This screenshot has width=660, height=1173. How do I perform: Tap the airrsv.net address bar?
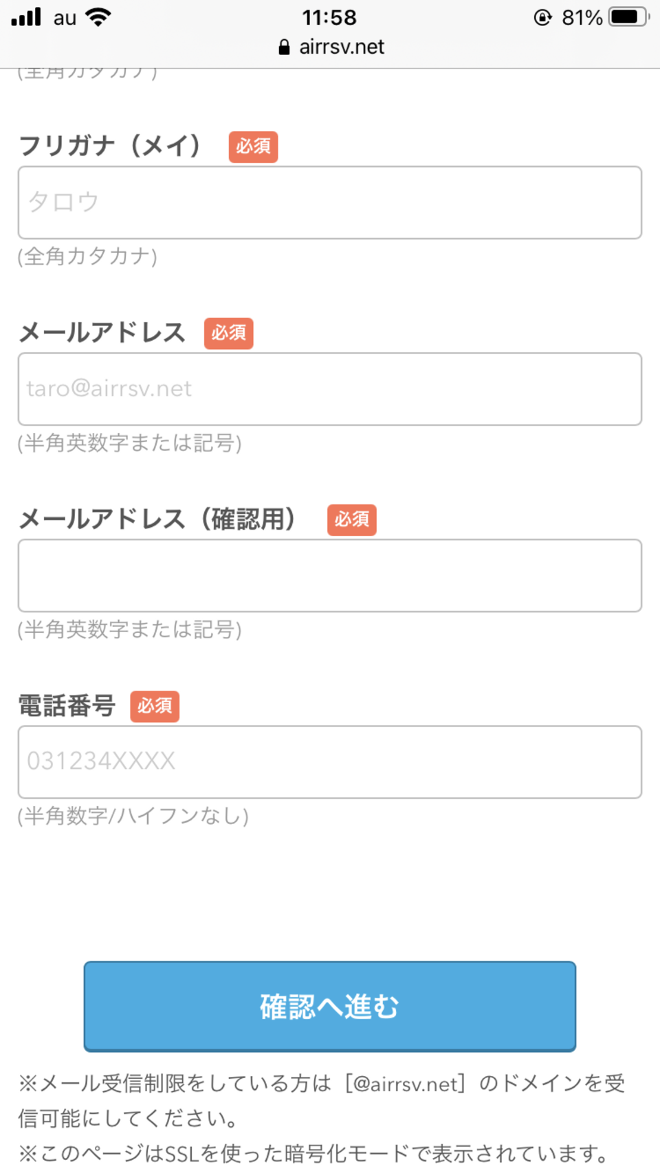(341, 47)
